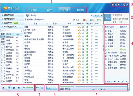Open the 我的列表 tab
The width and height of the screenshot is (133, 96).
(123, 27)
